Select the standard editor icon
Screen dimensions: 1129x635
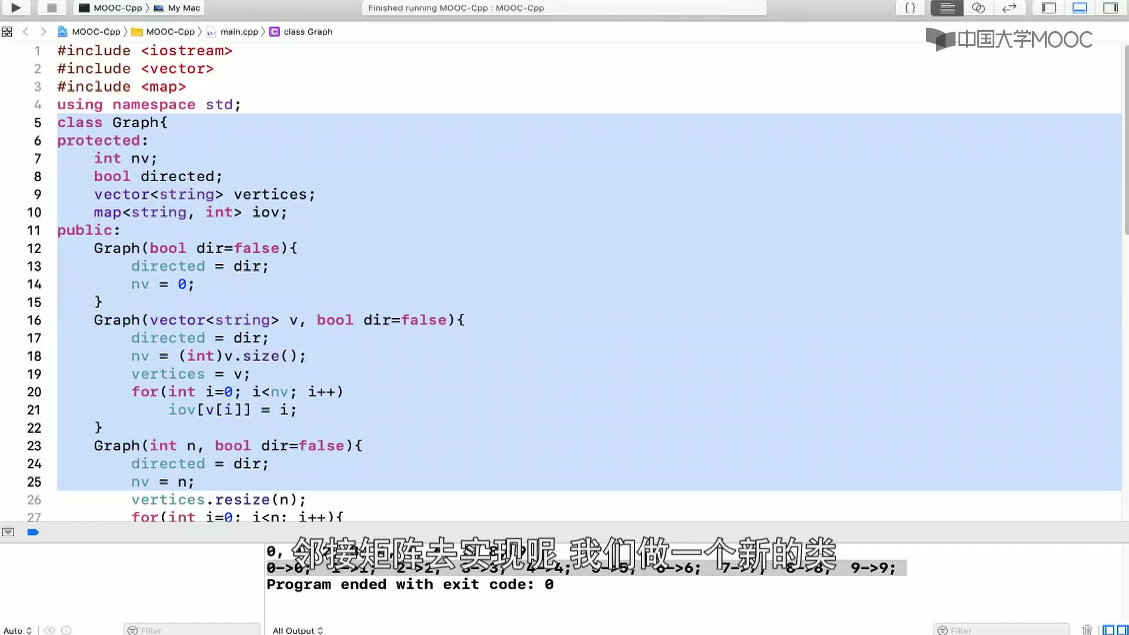tap(947, 8)
